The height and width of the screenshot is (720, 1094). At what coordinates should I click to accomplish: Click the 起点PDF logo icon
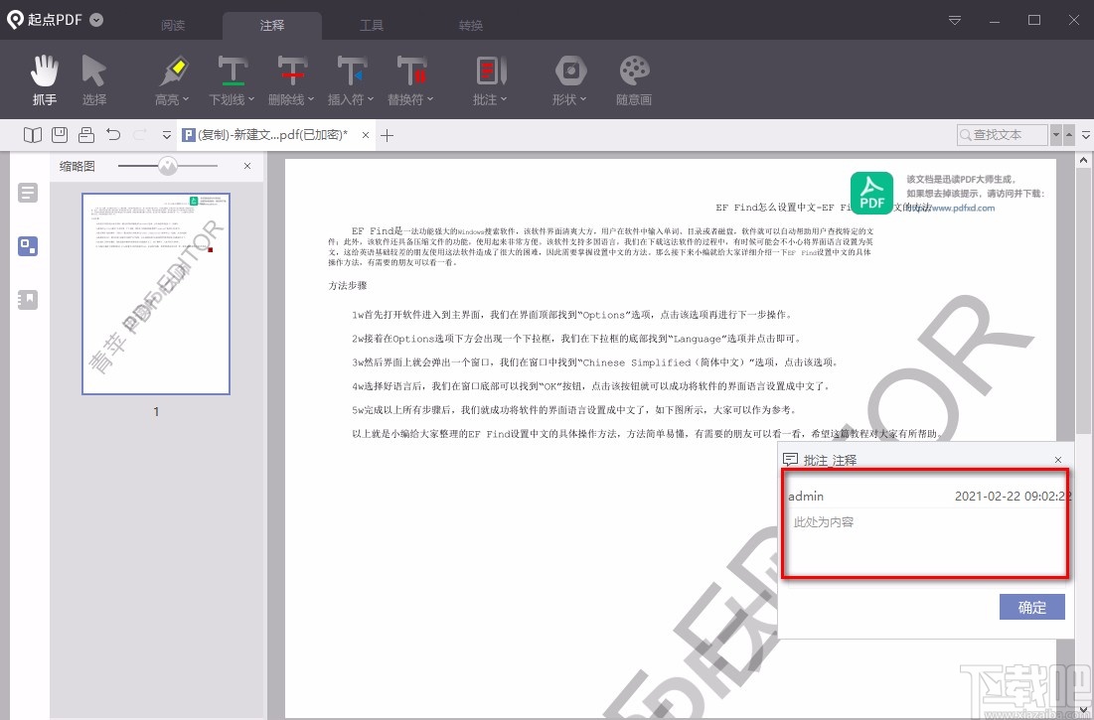tap(15, 20)
